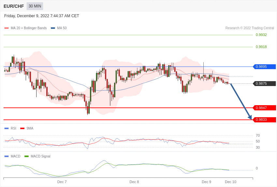This screenshot has width=277, height=187.
Task: Select the 0.9932 resistance level label
Action: tap(261, 35)
